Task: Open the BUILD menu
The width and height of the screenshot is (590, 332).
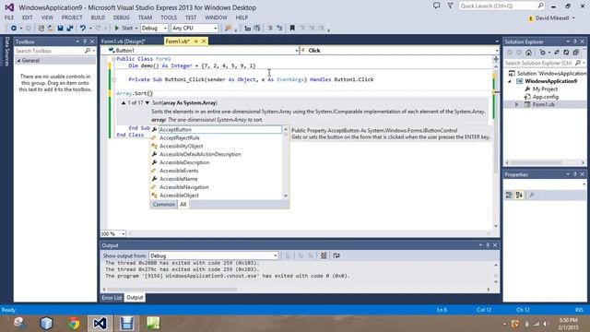Action: pos(98,18)
